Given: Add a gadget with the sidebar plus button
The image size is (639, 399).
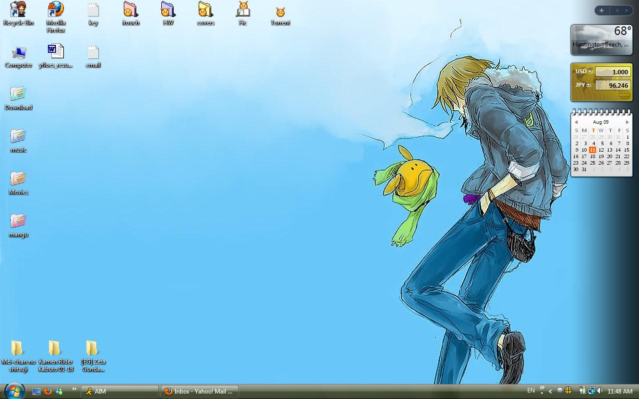Looking at the screenshot, I should 602,10.
